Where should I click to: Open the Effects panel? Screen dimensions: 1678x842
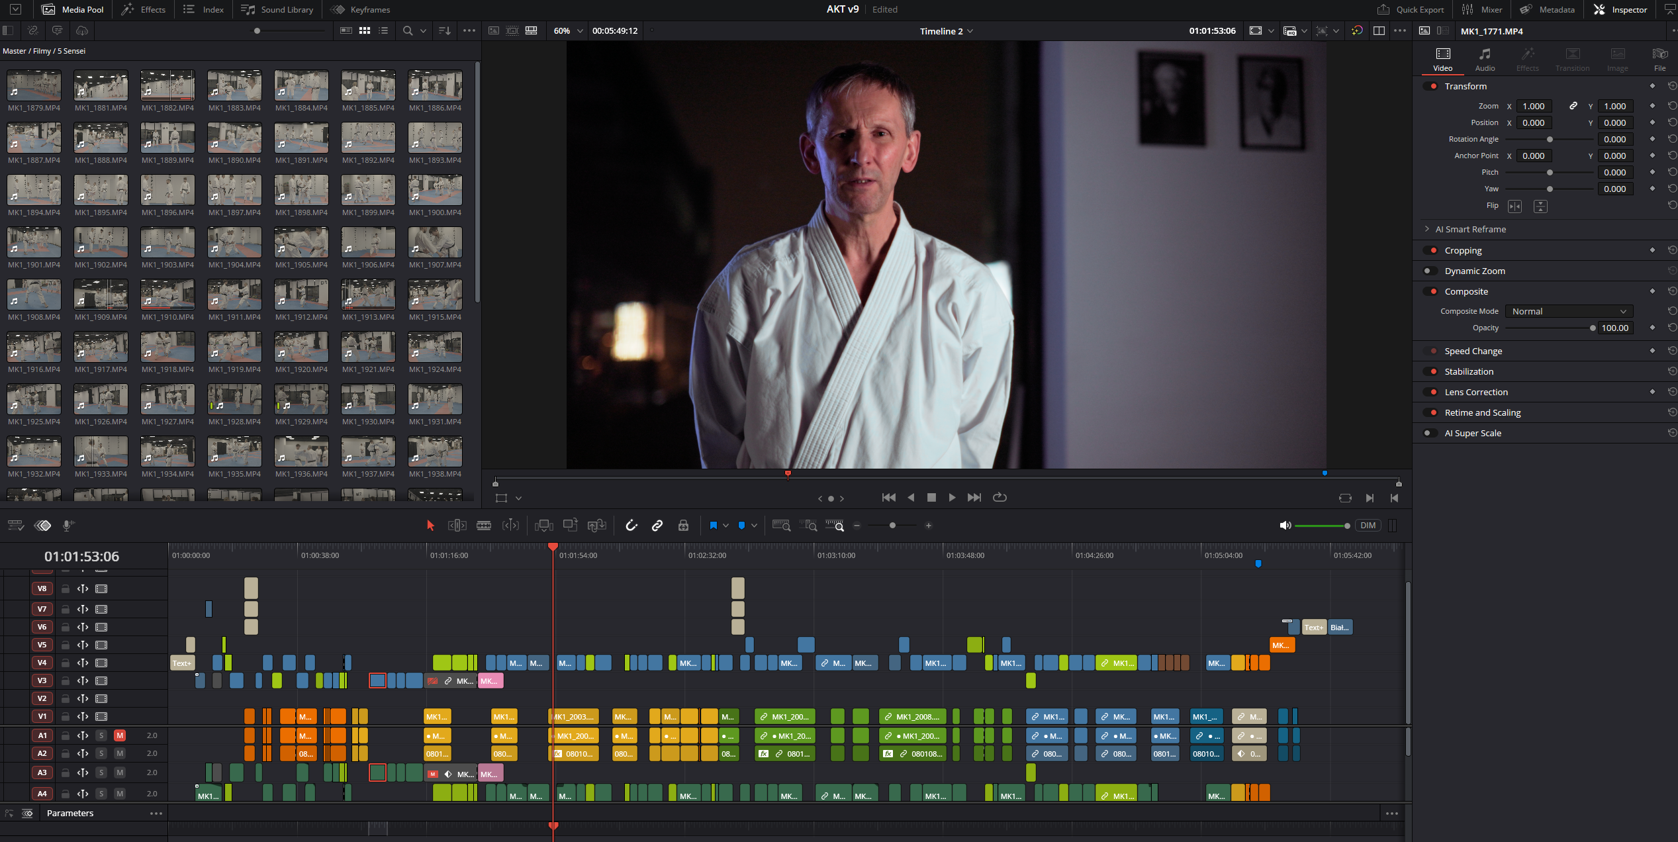coord(144,9)
